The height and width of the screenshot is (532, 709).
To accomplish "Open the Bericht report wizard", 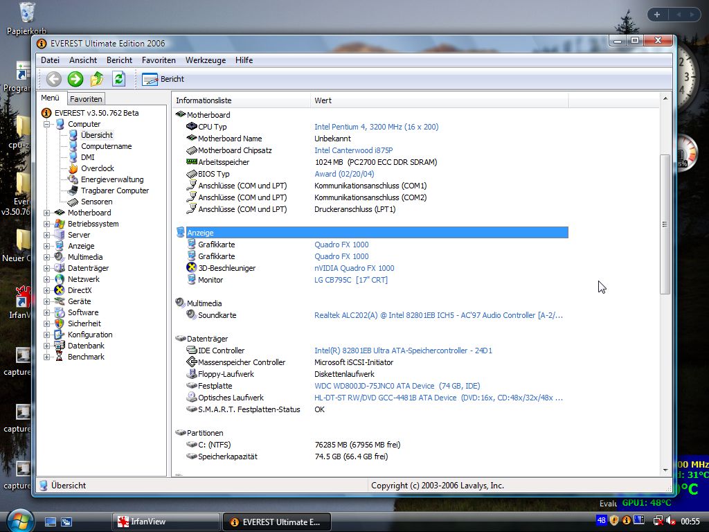I will [163, 79].
